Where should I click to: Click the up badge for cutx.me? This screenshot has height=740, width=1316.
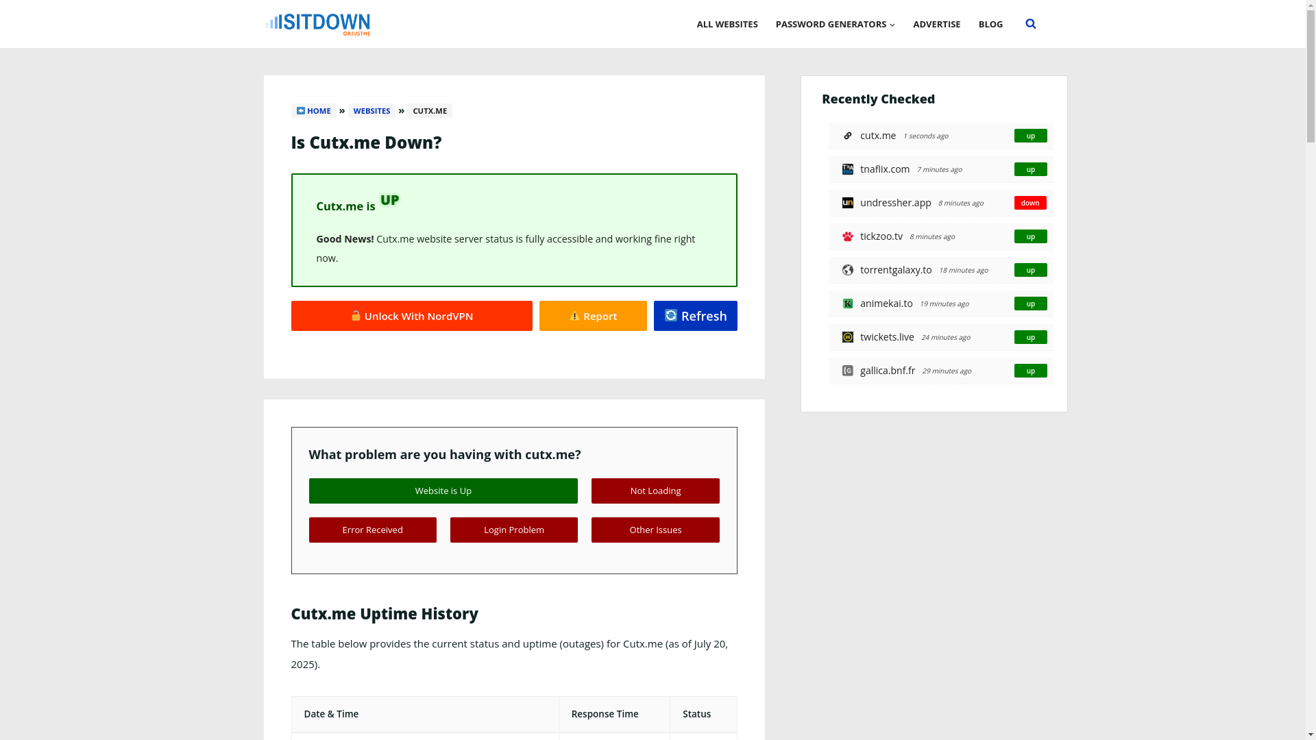pyautogui.click(x=1030, y=136)
